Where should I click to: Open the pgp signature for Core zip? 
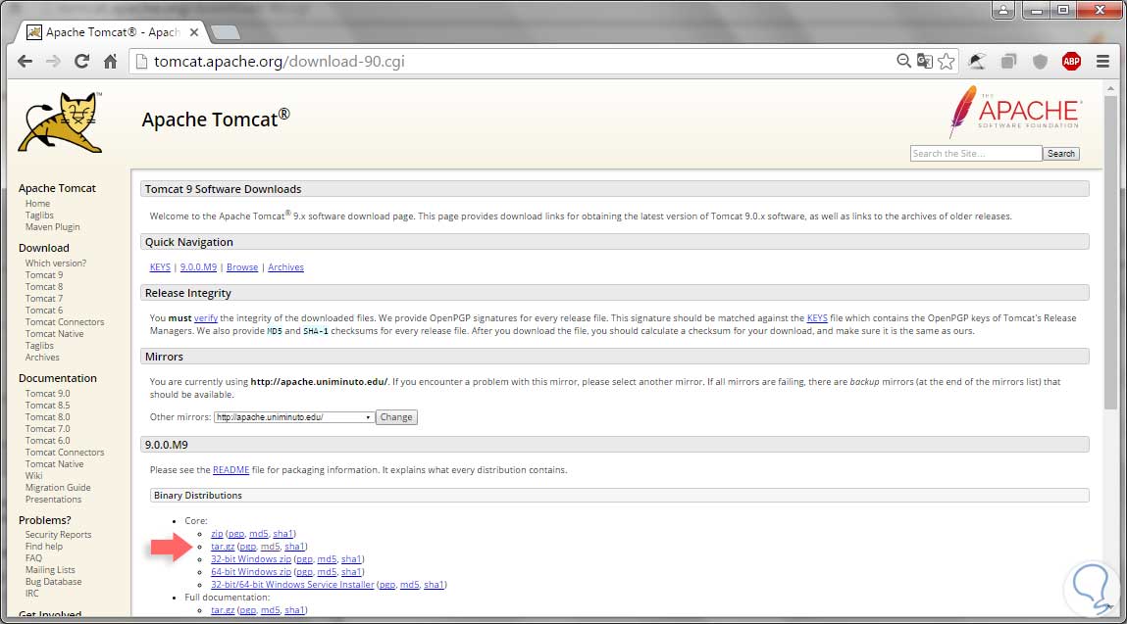236,534
